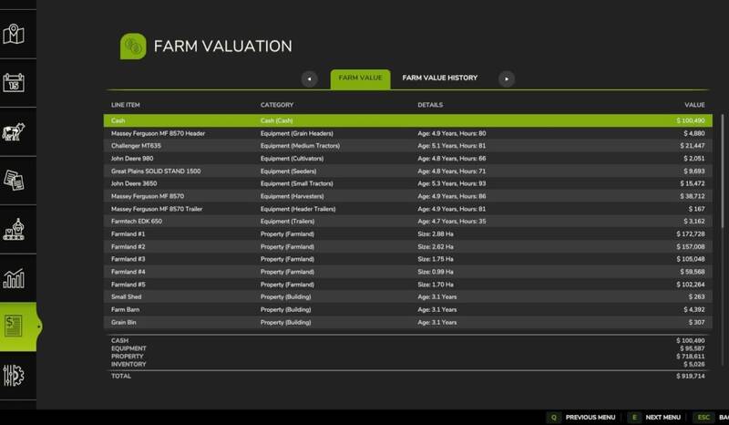Select the highlighted farm valuation sidebar icon
This screenshot has width=729, height=425.
click(x=15, y=327)
